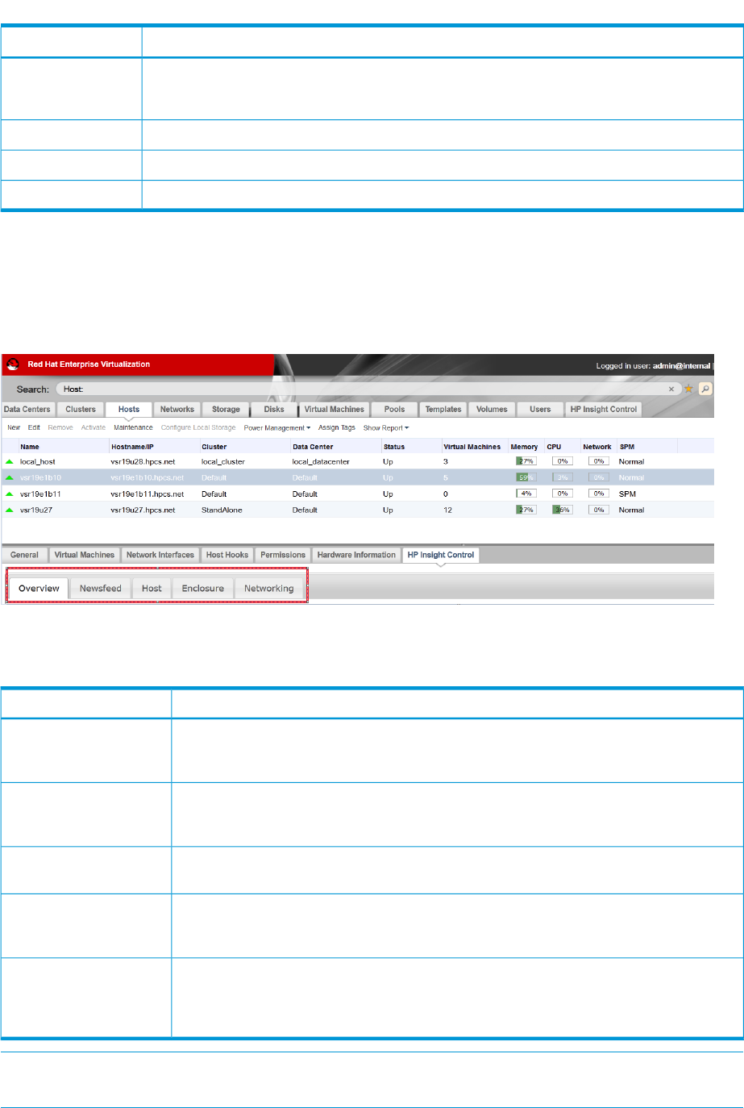Open the Disks tab
This screenshot has height=1108, width=744.
pos(274,410)
